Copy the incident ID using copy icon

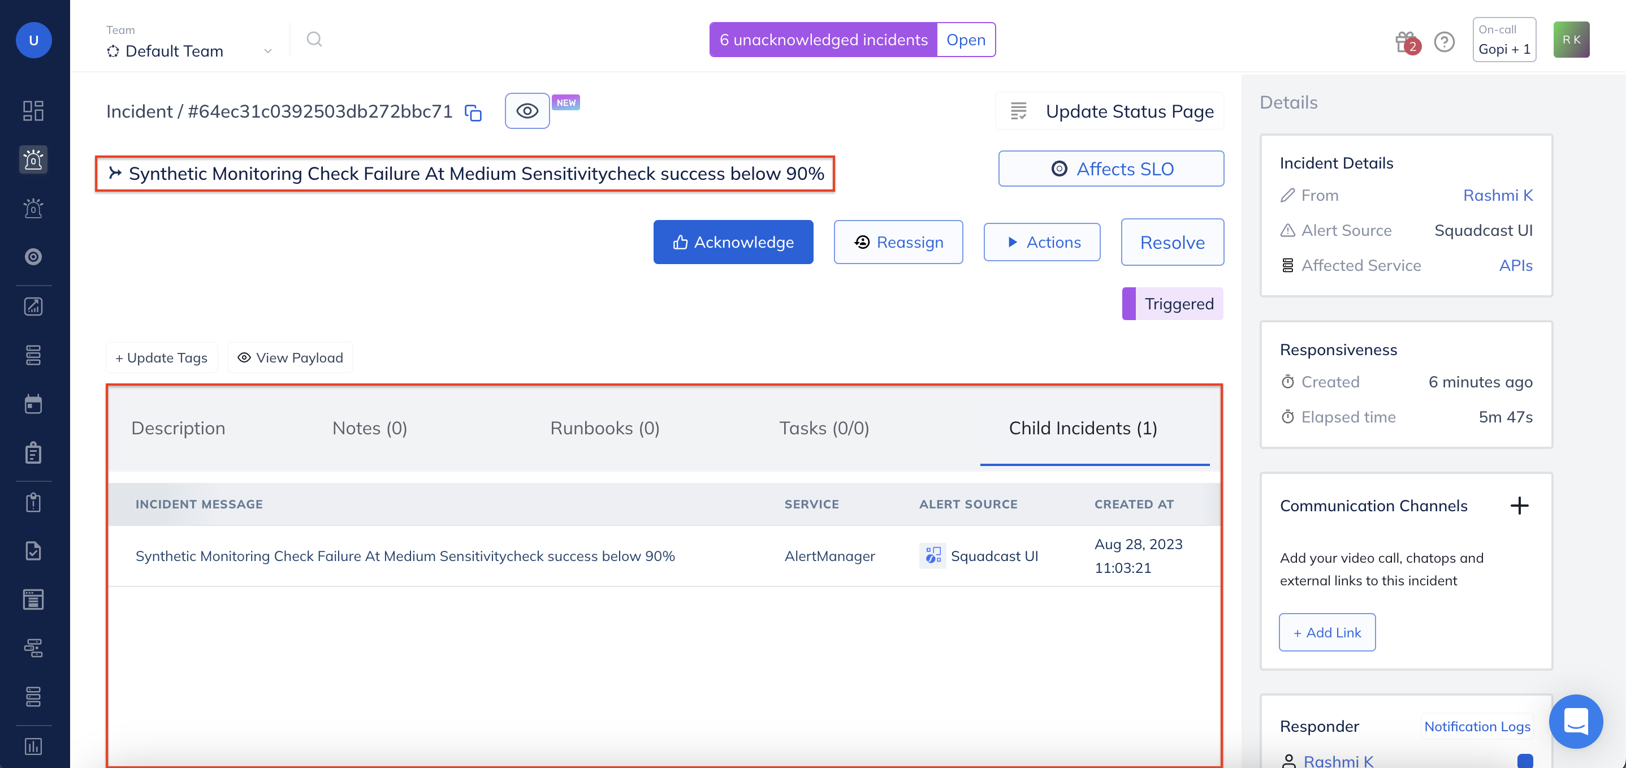coord(472,112)
